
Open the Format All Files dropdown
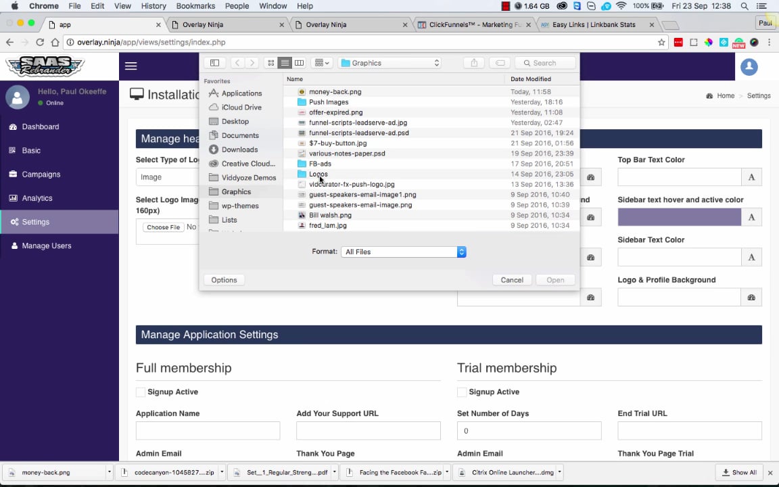pos(404,252)
